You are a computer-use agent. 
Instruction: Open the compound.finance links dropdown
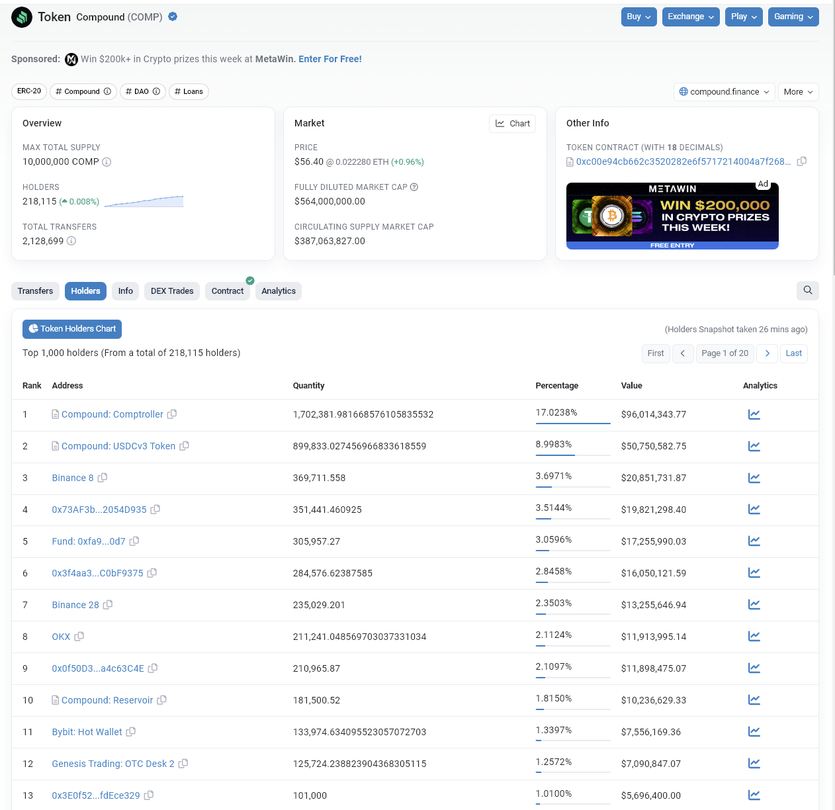(x=725, y=92)
